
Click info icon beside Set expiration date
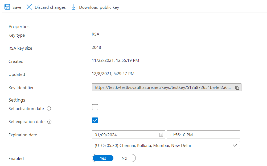pos(49,122)
